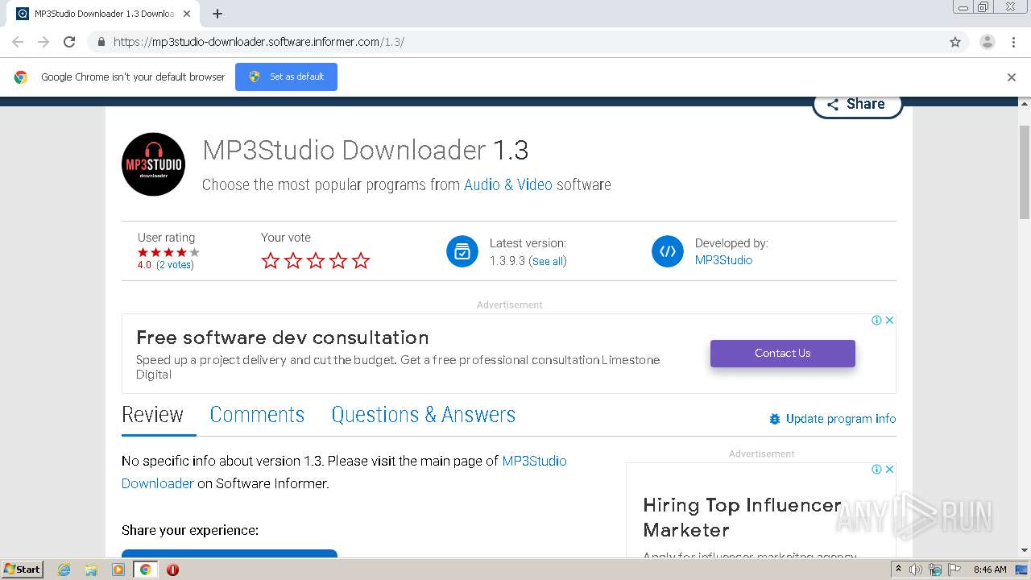Click the latest version calendar icon
The image size is (1031, 580).
click(x=462, y=251)
